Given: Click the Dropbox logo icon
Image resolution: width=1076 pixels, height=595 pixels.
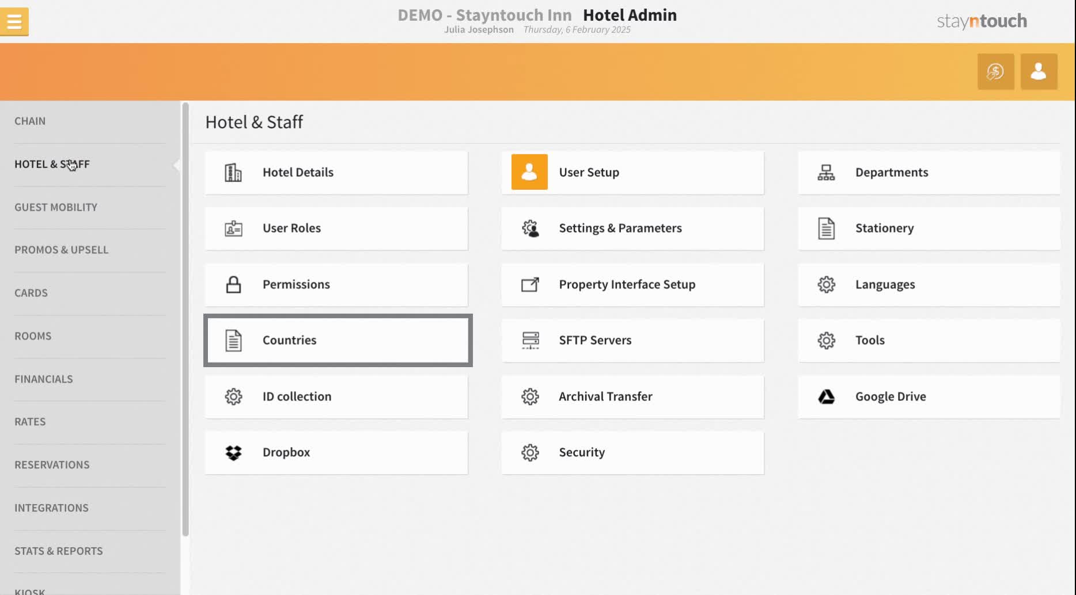Looking at the screenshot, I should click(x=233, y=453).
